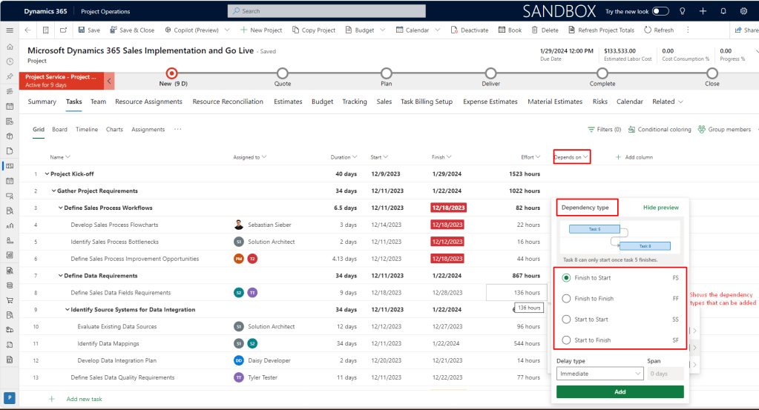
Task: Switch to the Resource Assignments tab
Action: pos(148,102)
